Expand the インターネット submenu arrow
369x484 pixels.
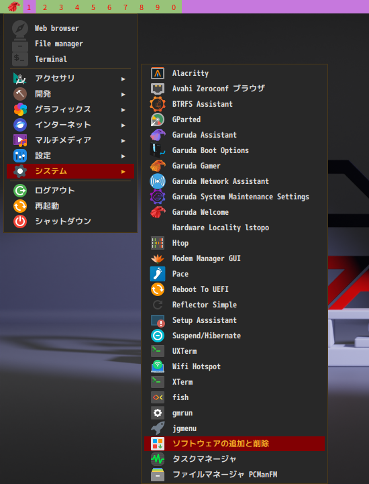(123, 126)
